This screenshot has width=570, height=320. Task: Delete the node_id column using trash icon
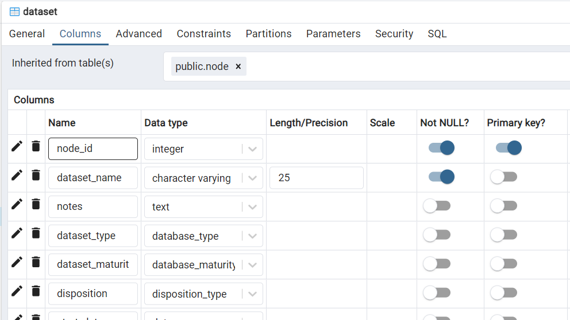coord(36,146)
